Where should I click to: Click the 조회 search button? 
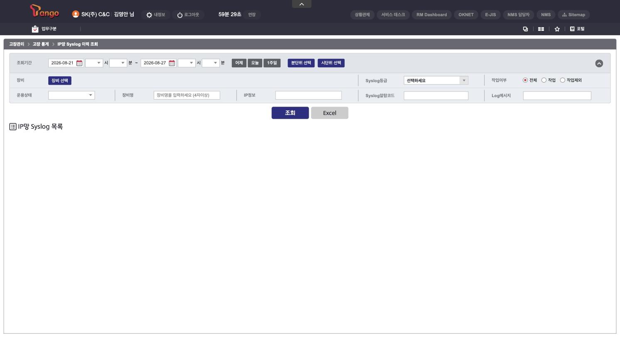pyautogui.click(x=290, y=113)
